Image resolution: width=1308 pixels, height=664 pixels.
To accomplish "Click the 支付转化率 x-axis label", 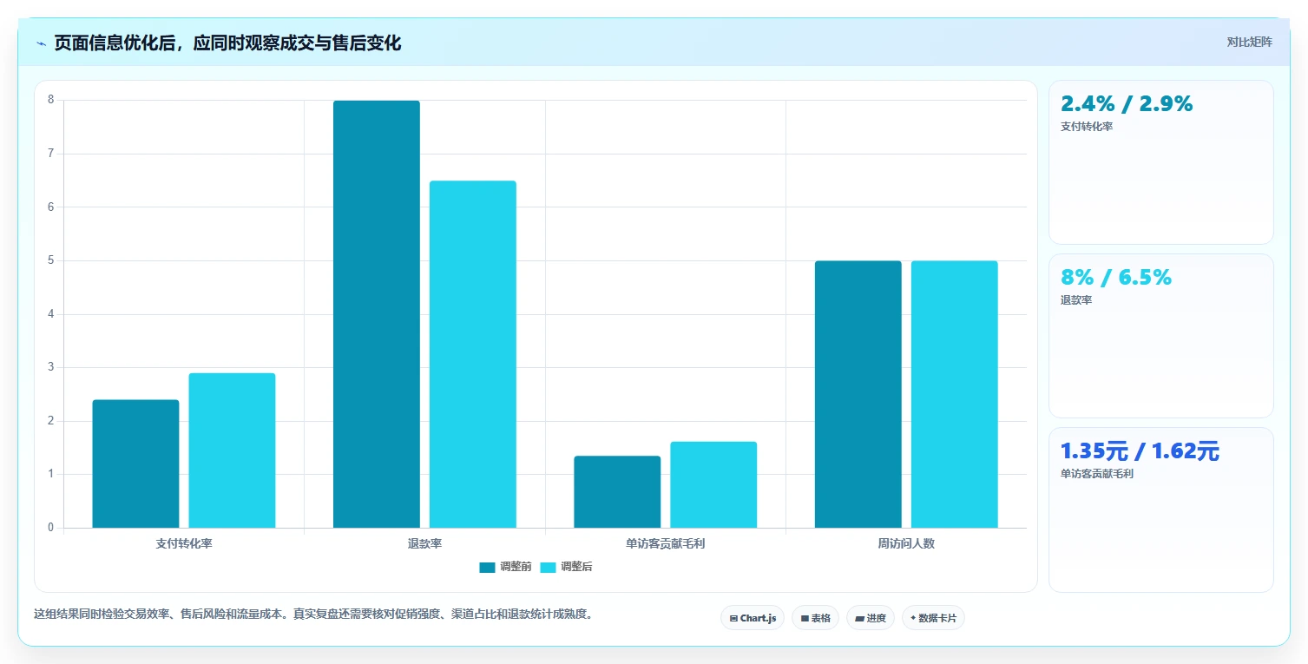I will pyautogui.click(x=184, y=543).
